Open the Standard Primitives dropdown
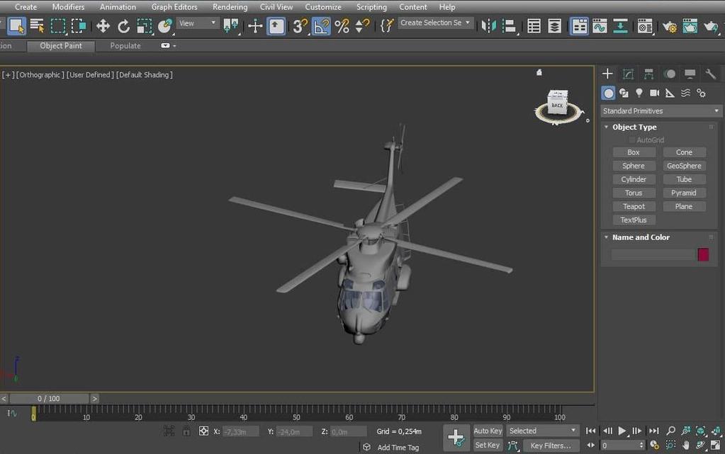Screen dimensions: 725x454 [x=661, y=111]
